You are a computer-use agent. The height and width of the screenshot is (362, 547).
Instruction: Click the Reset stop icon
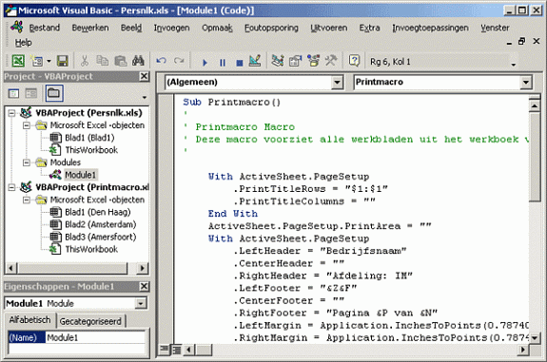point(240,63)
